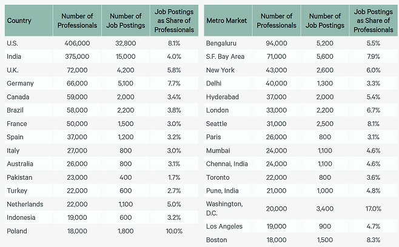Select the 94,000 professionals cell
The height and width of the screenshot is (247, 399).
click(x=276, y=44)
